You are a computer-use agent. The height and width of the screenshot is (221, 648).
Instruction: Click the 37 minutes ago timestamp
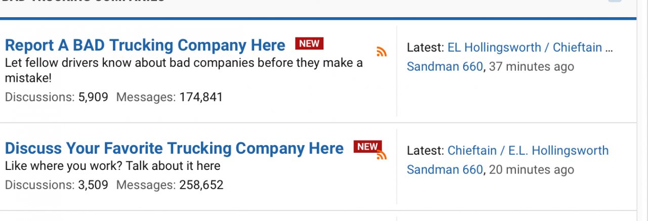click(532, 66)
